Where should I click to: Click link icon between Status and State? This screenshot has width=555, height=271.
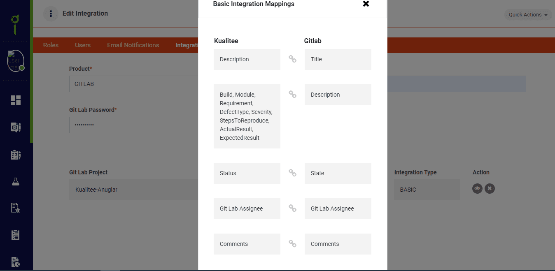click(292, 173)
